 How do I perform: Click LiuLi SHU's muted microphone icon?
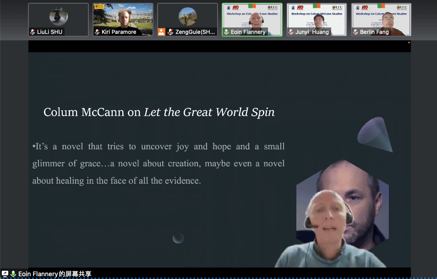pyautogui.click(x=33, y=33)
